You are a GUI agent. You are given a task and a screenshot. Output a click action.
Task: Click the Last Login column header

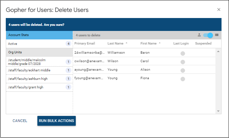tap(181, 44)
